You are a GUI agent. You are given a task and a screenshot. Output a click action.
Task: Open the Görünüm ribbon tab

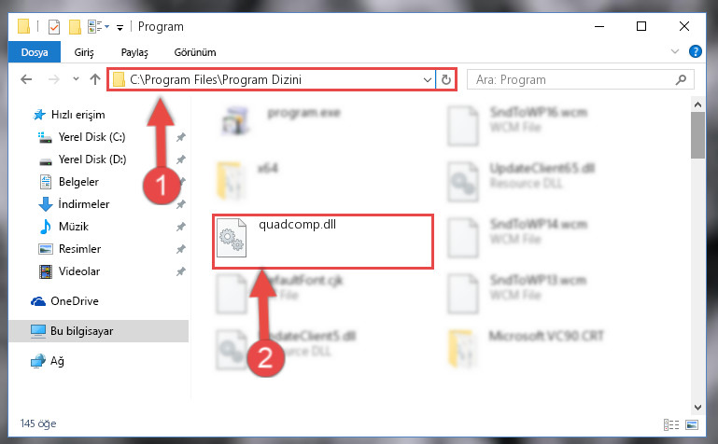pyautogui.click(x=195, y=52)
